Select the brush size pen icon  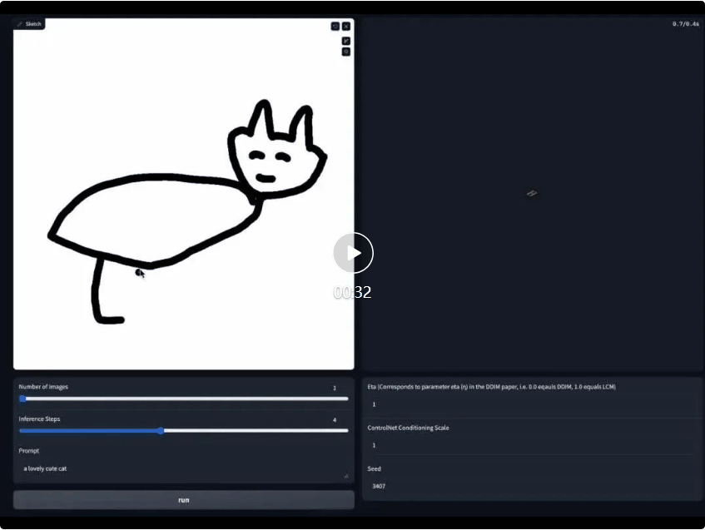click(346, 41)
